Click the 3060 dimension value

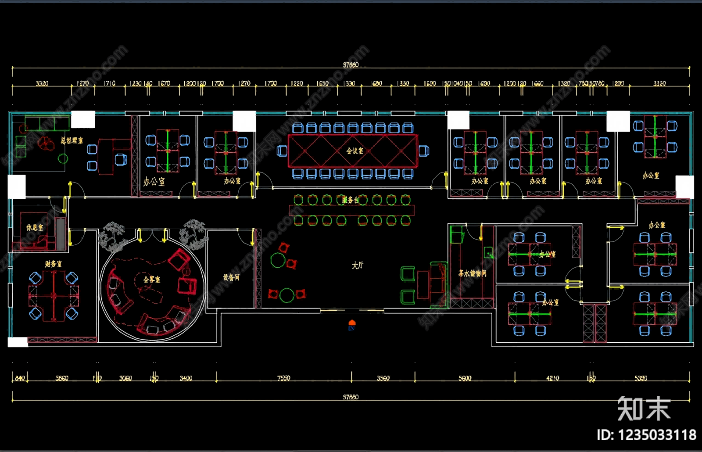pos(125,378)
